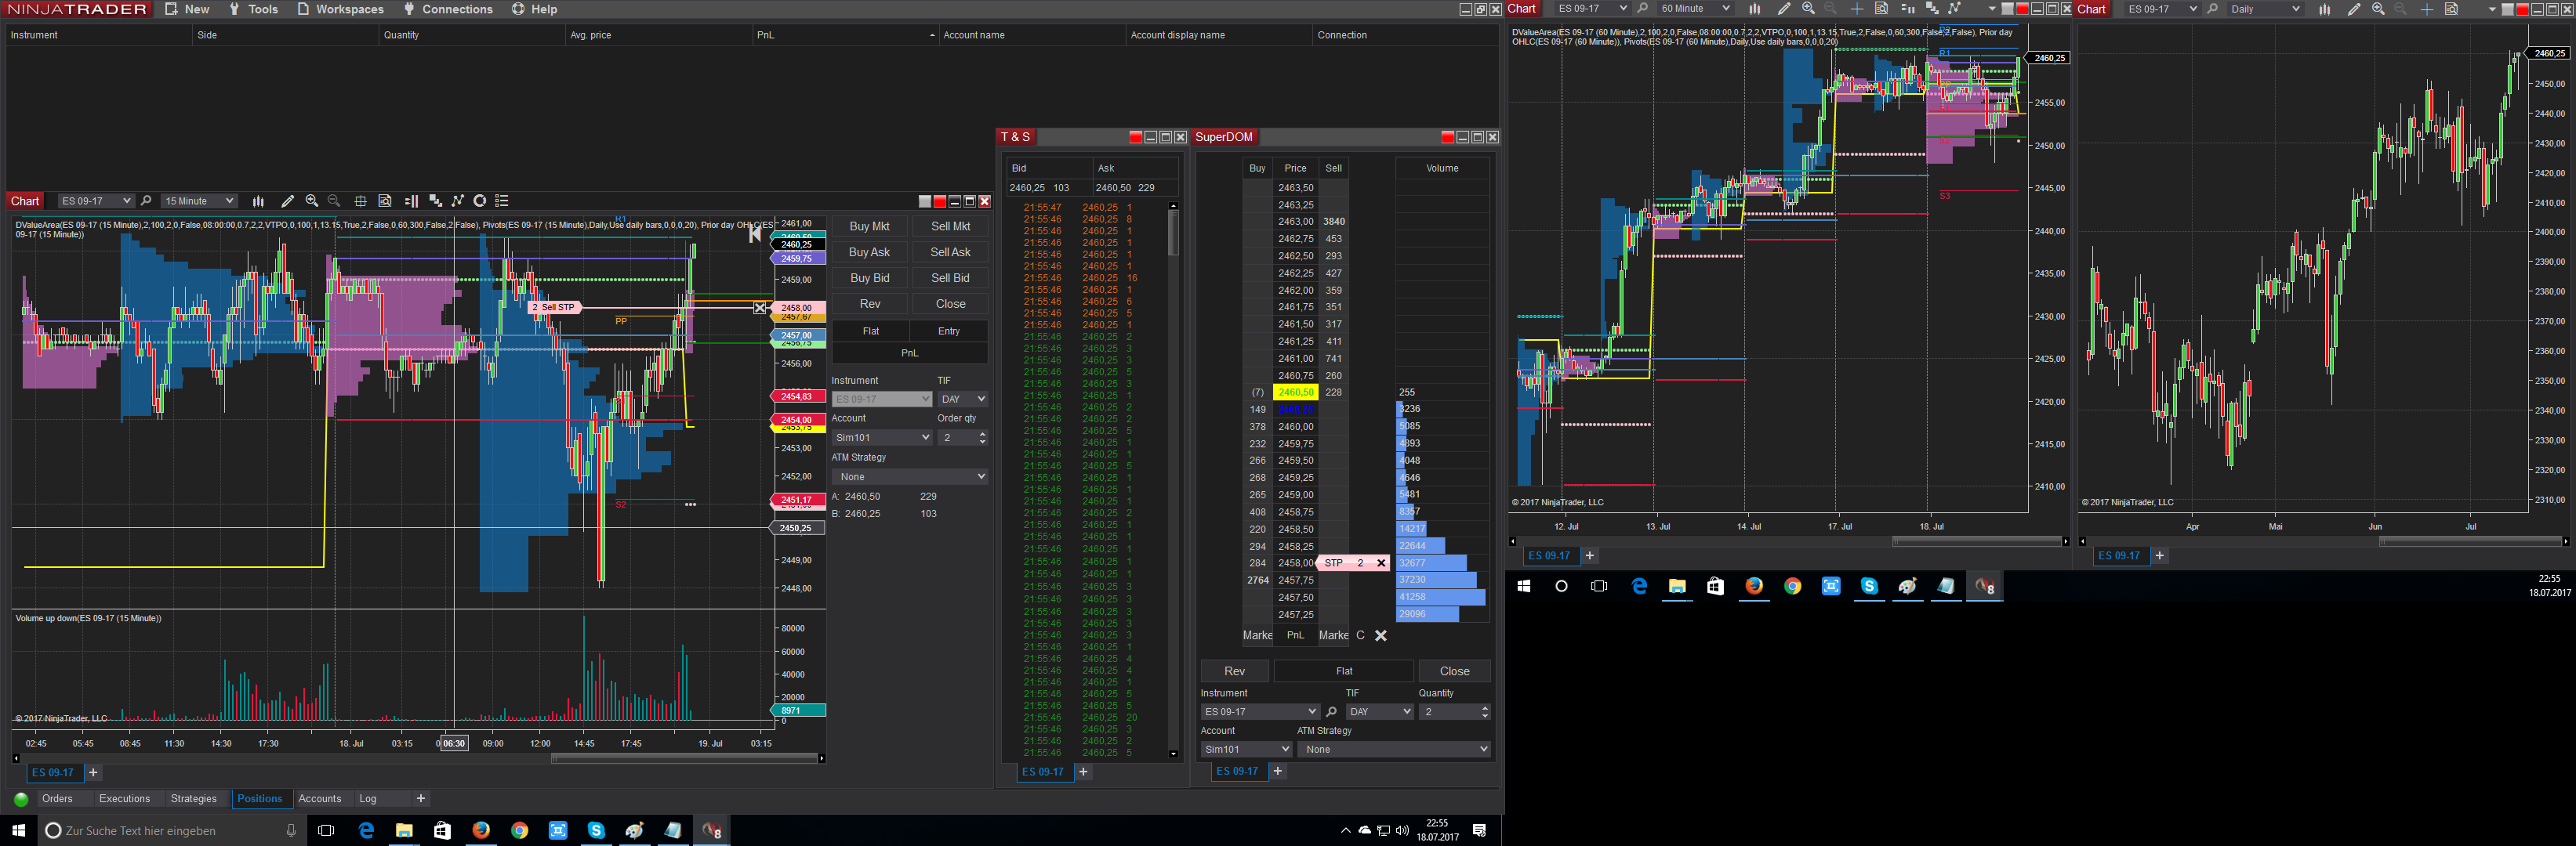Click 15 Minute chart horizontal scrollbar
Image resolution: width=2576 pixels, height=846 pixels.
[686, 758]
